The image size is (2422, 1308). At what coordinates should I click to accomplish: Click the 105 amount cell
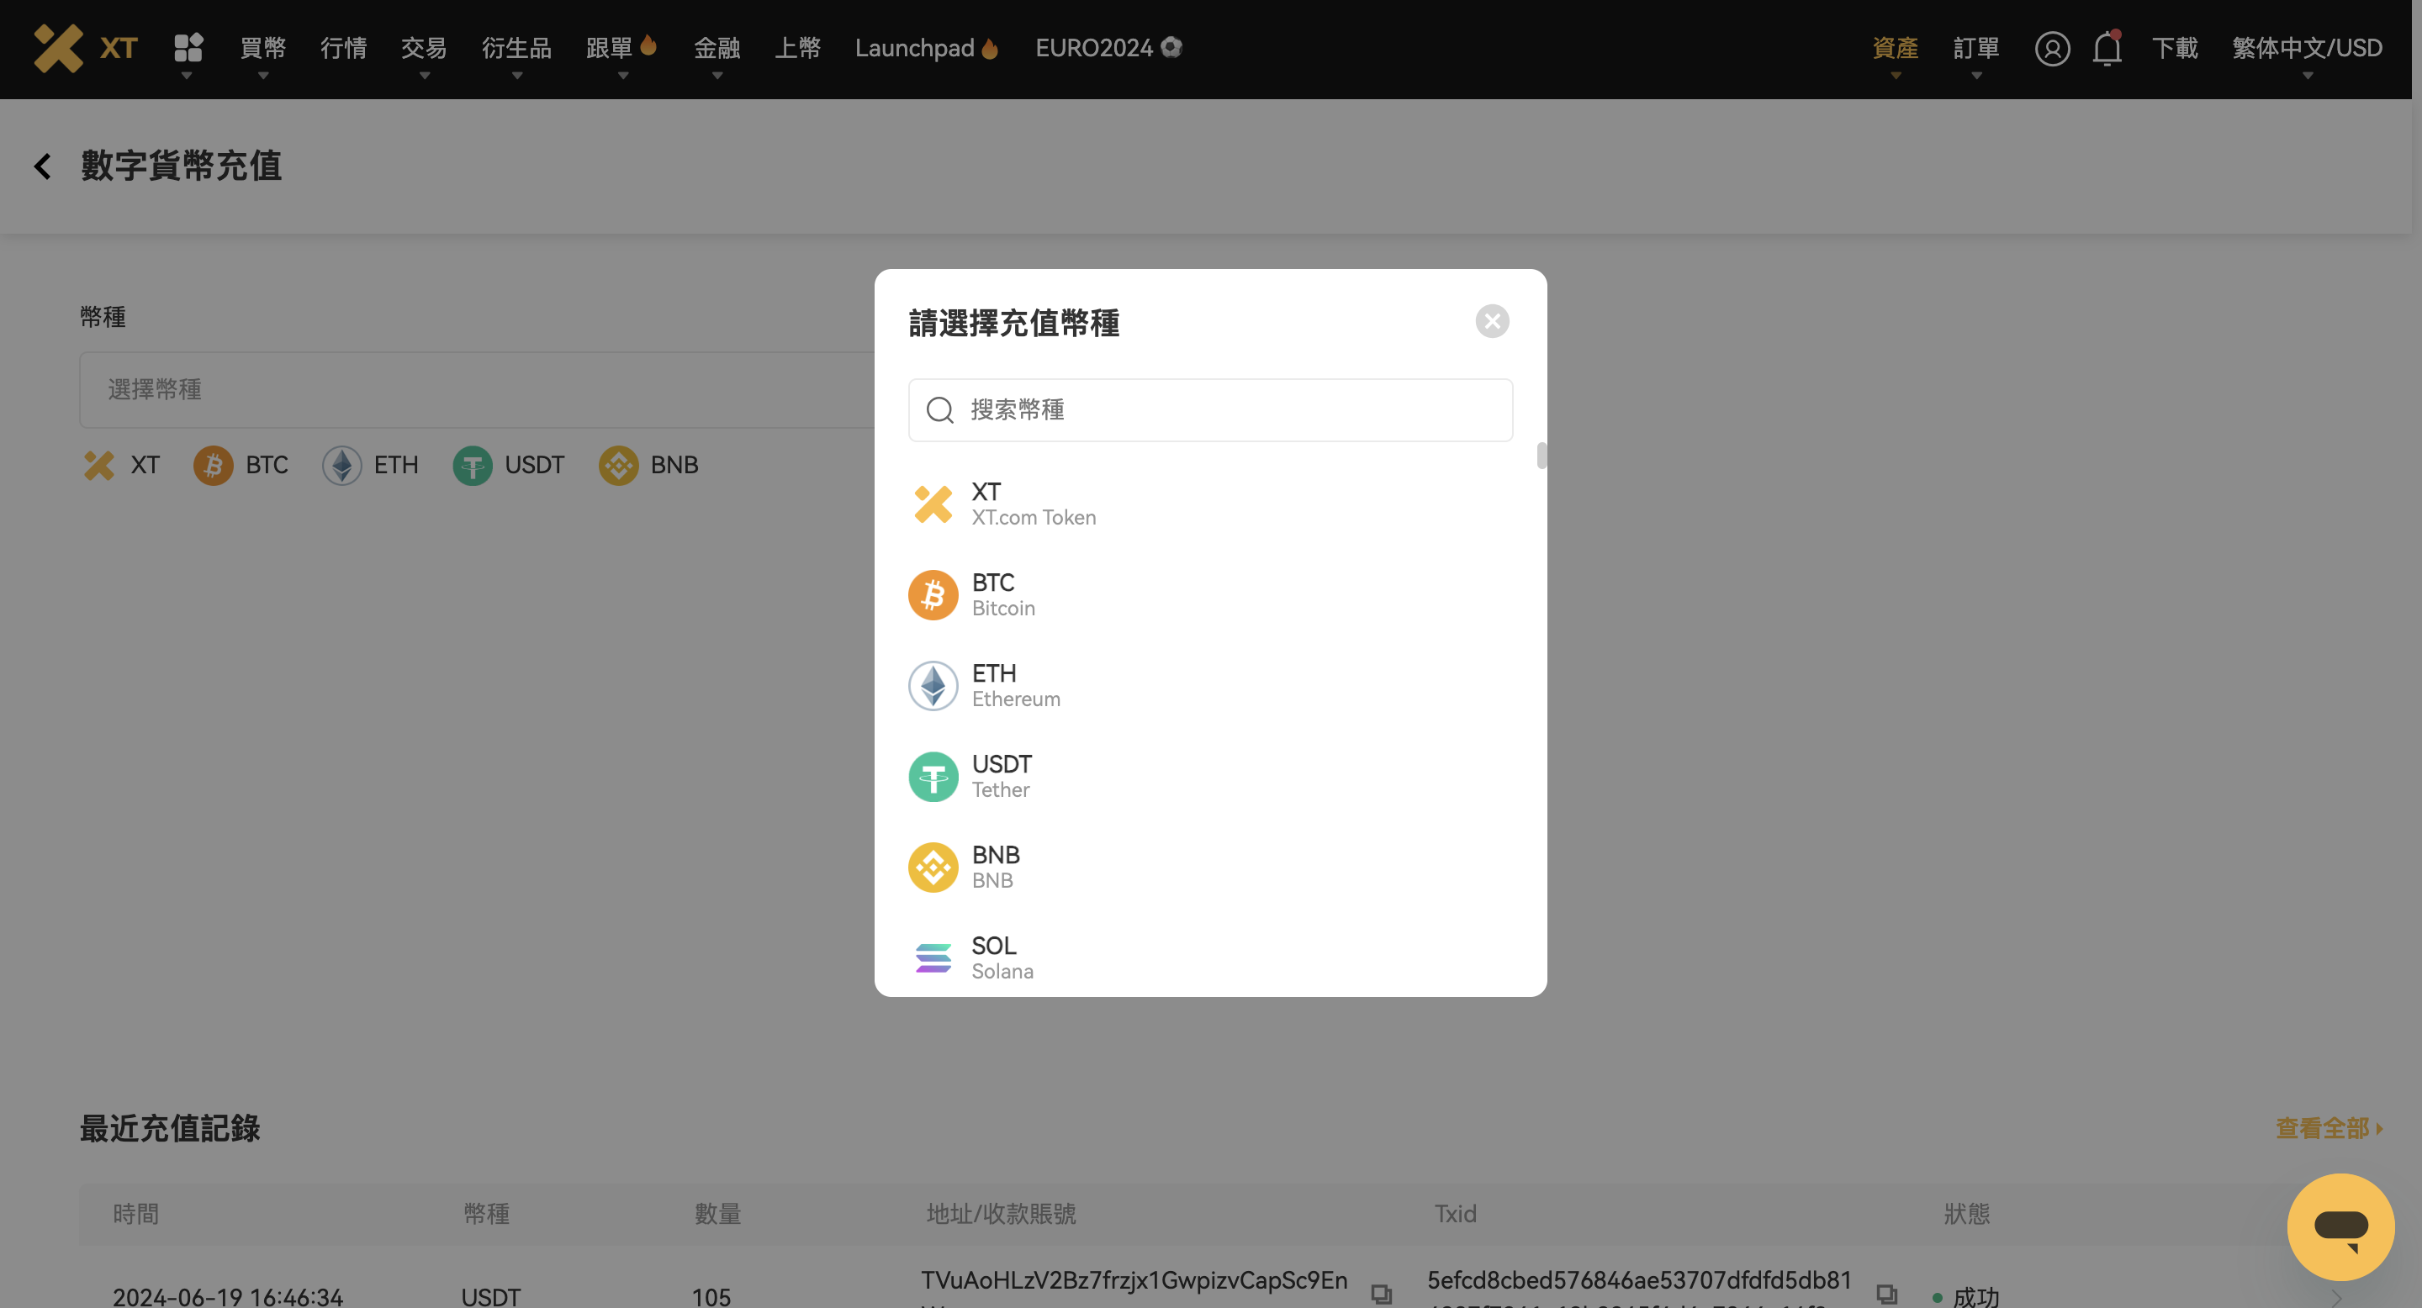711,1297
